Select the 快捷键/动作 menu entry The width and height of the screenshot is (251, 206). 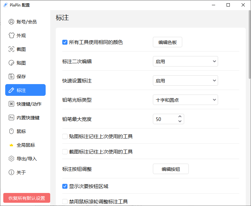coord(25,104)
